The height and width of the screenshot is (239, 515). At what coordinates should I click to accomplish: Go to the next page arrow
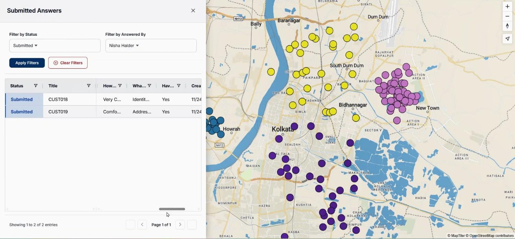[180, 225]
